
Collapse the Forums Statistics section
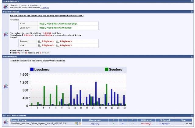pos(192,1)
